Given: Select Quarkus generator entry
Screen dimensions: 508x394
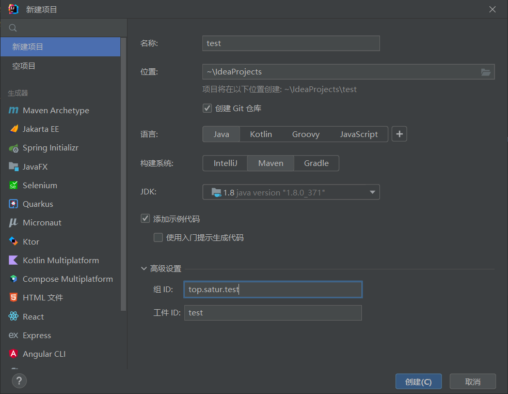Looking at the screenshot, I should (60, 204).
